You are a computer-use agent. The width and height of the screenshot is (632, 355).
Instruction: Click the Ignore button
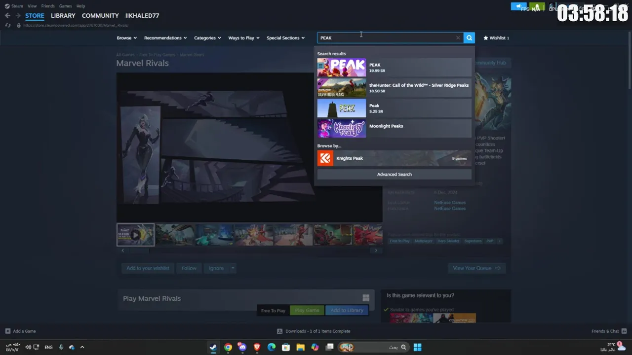coord(216,268)
